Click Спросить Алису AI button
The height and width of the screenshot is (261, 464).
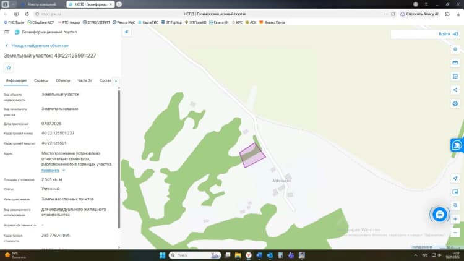pyautogui.click(x=419, y=14)
